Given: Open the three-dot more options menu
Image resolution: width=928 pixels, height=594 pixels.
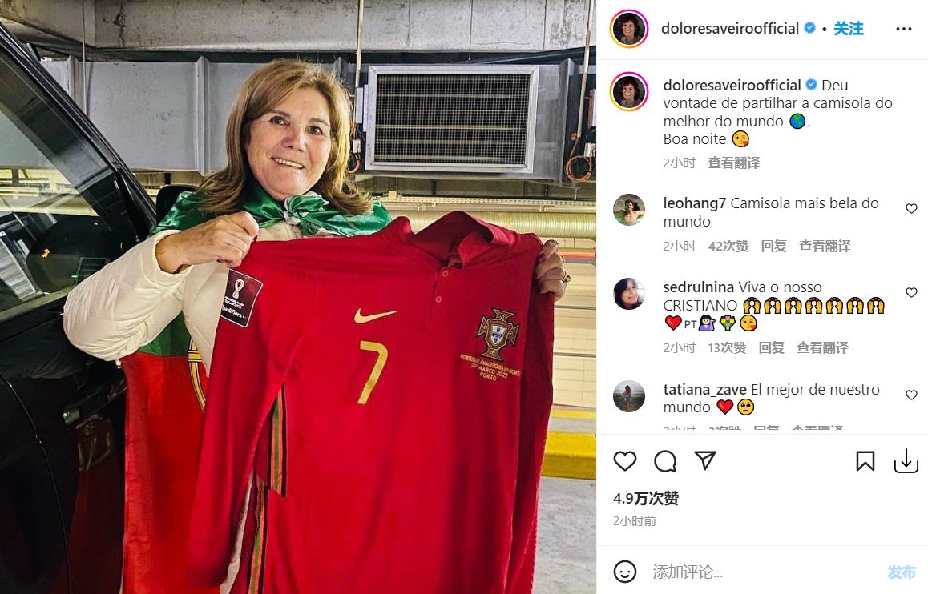Looking at the screenshot, I should (904, 28).
